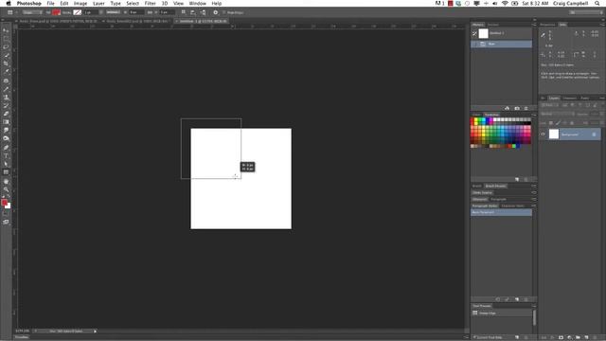The image size is (606, 341).
Task: Toggle lock image pixels brush icon in Layers panel
Action: pos(558,123)
